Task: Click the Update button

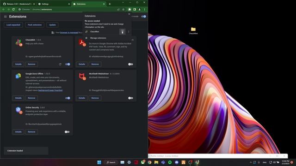Action: pyautogui.click(x=52, y=25)
